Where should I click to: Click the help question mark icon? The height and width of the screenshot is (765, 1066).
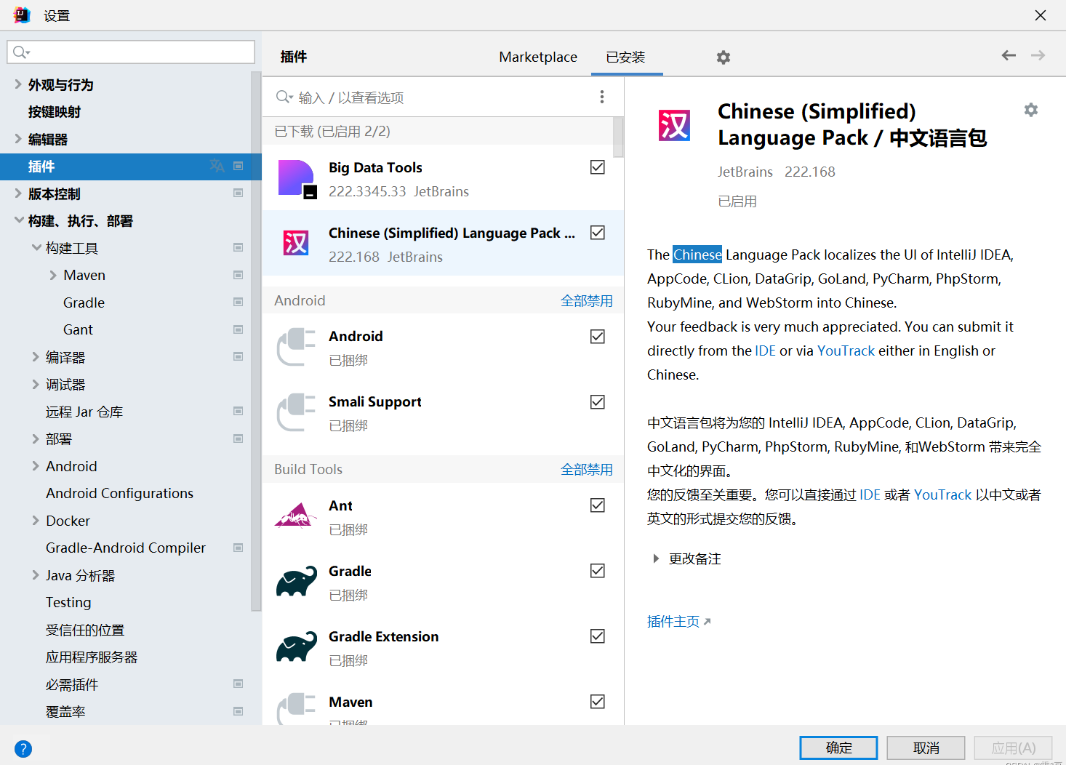(x=23, y=748)
